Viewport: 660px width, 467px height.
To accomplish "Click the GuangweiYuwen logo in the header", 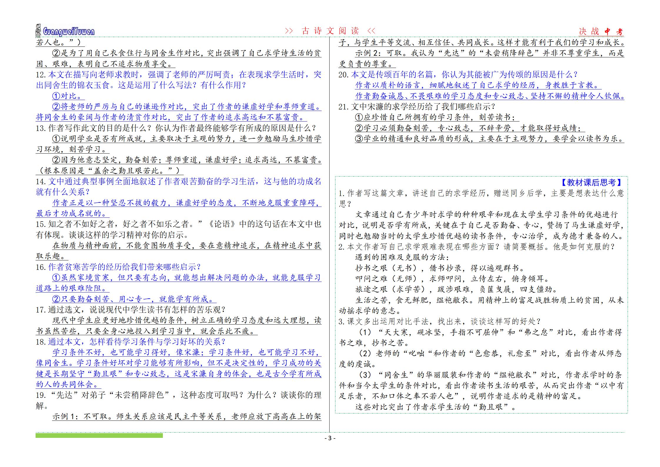I will point(65,31).
